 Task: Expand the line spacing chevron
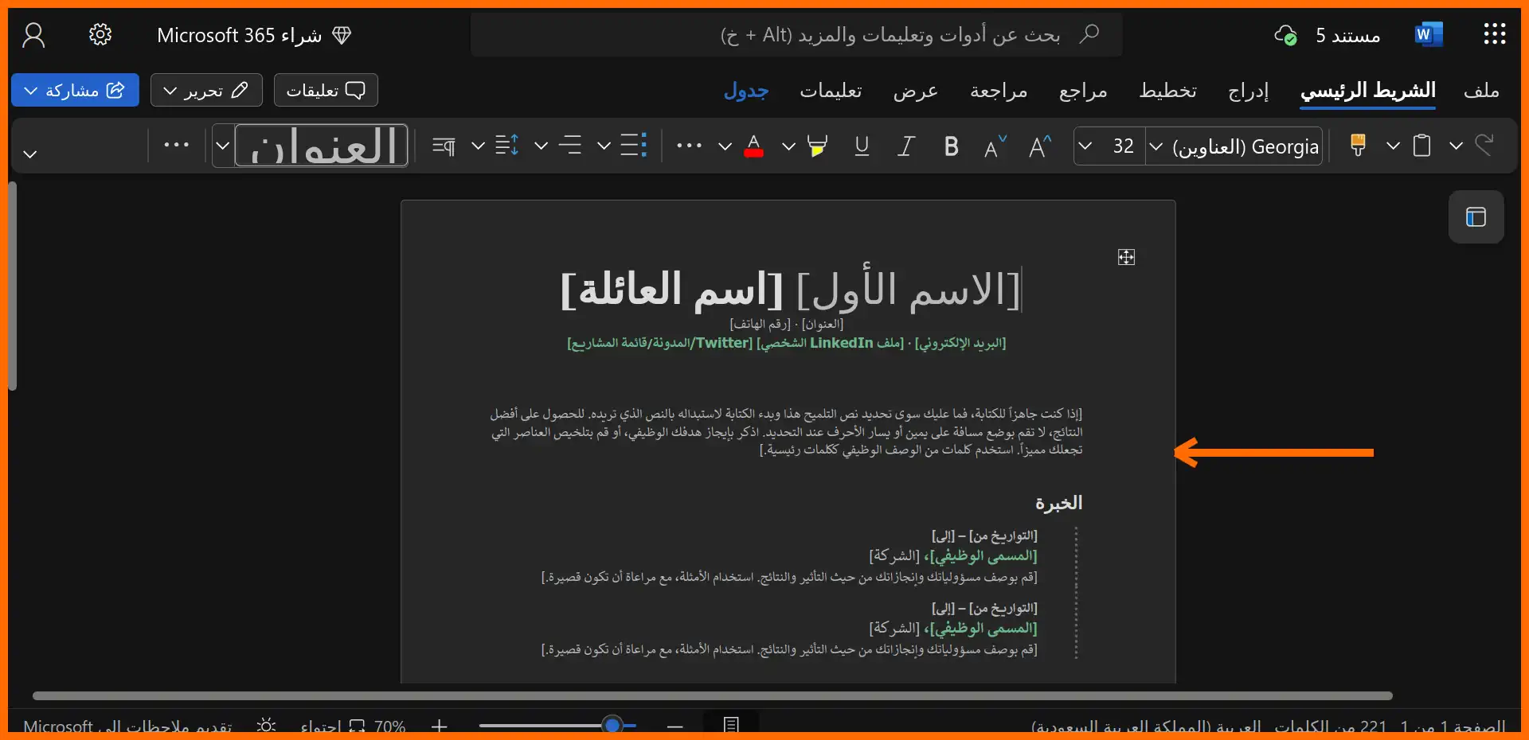click(478, 146)
